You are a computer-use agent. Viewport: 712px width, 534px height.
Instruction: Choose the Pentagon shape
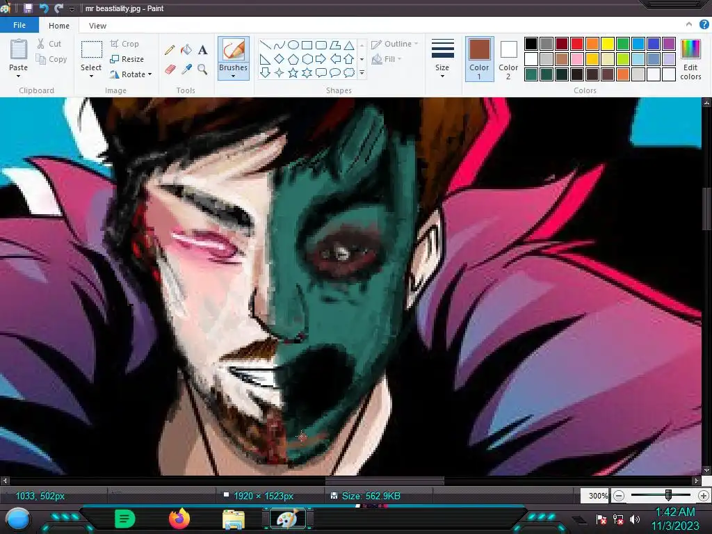(293, 58)
